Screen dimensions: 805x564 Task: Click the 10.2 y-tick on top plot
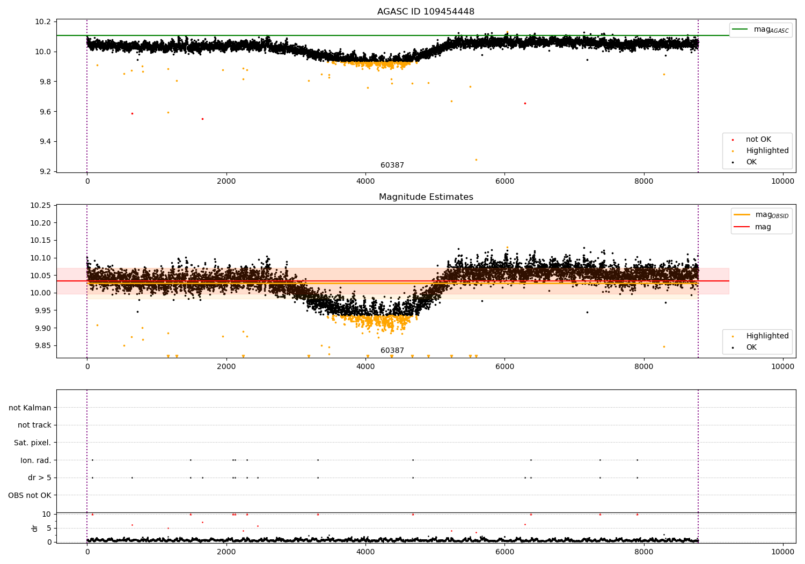tap(43, 22)
